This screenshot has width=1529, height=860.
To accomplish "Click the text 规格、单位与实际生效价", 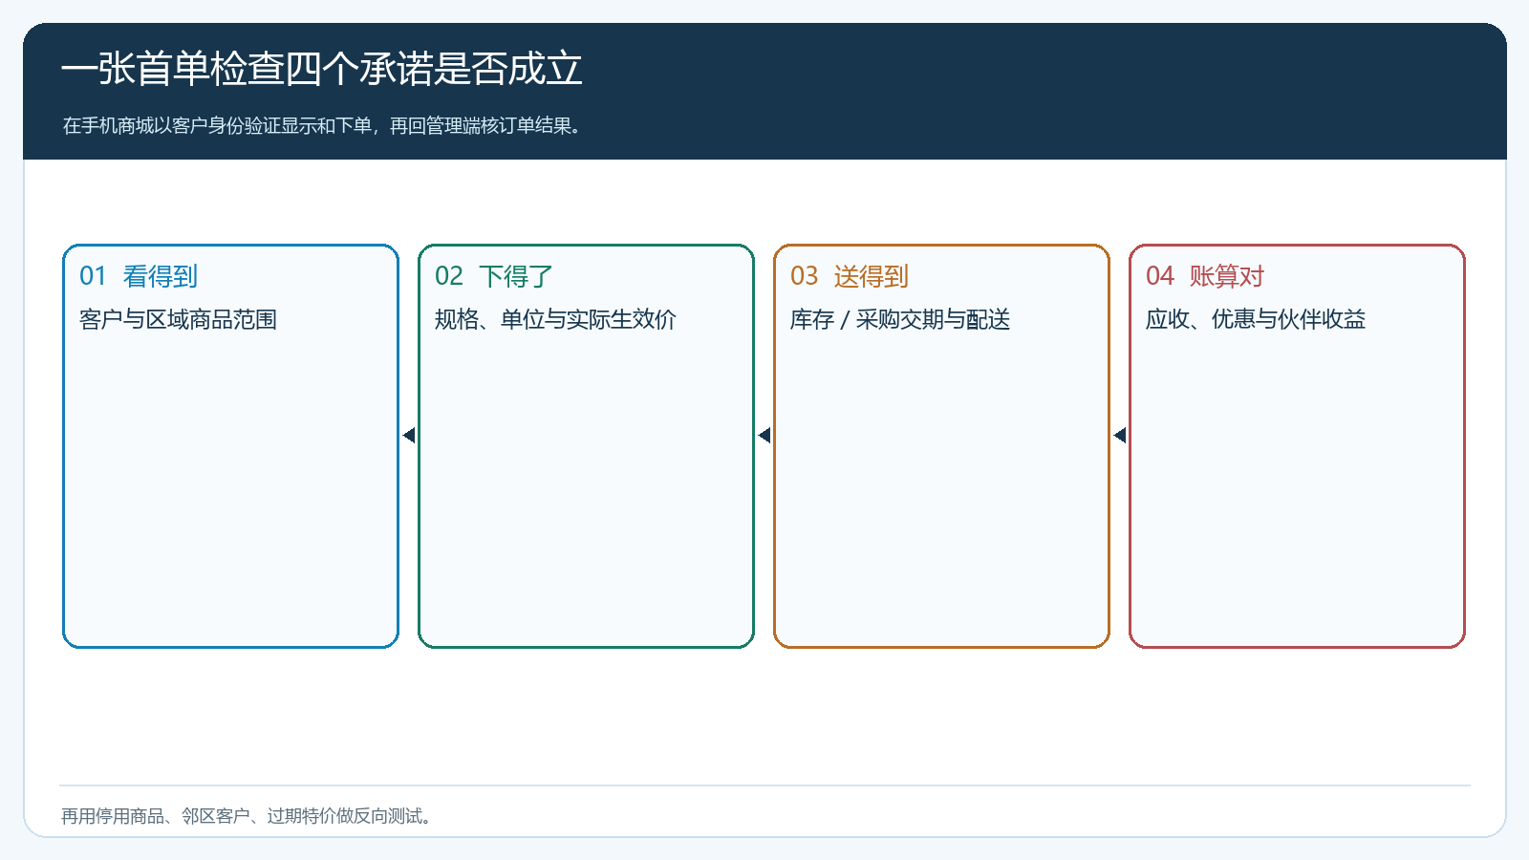I will [555, 319].
